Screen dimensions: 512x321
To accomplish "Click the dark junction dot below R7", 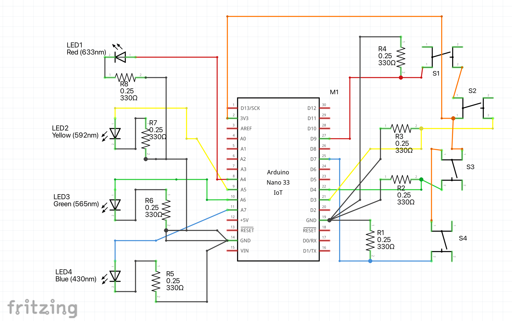I will pos(146,159).
